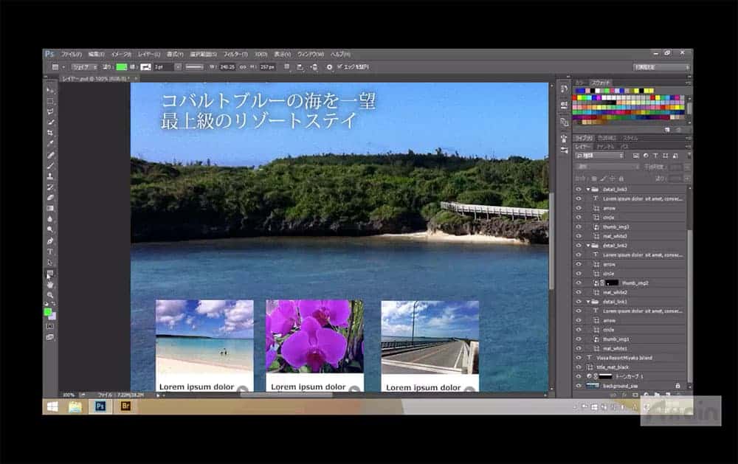Screen dimensions: 738x464
Task: Select the Hand tool
Action: tap(50, 284)
